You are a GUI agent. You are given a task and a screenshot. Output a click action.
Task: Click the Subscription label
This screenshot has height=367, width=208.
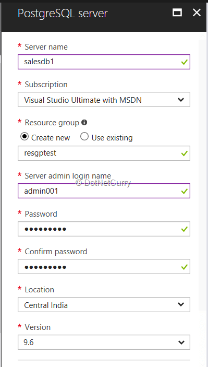click(x=46, y=85)
